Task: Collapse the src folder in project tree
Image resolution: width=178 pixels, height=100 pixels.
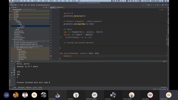Action: point(13,19)
